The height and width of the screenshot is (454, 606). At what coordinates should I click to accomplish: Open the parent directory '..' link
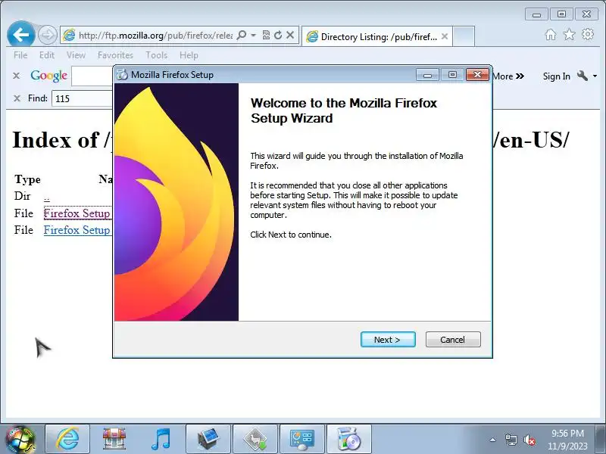point(47,197)
